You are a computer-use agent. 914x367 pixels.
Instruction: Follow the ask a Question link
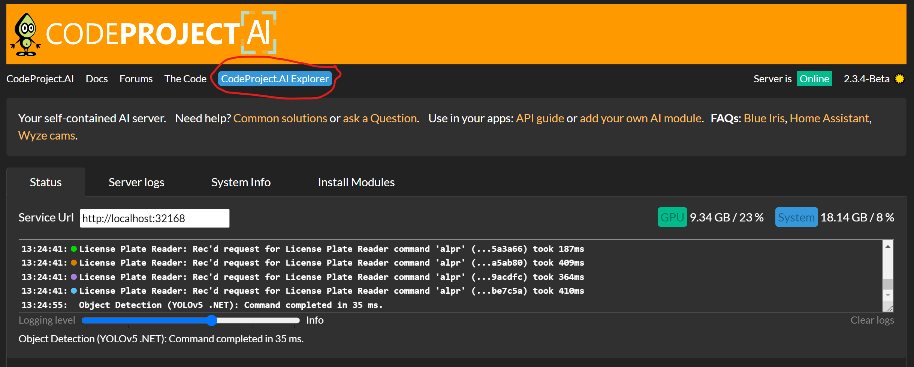tap(380, 118)
